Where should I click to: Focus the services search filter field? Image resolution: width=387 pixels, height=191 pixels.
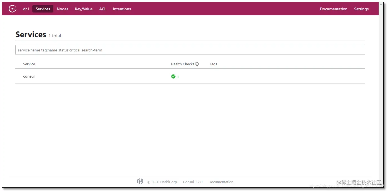click(x=190, y=50)
